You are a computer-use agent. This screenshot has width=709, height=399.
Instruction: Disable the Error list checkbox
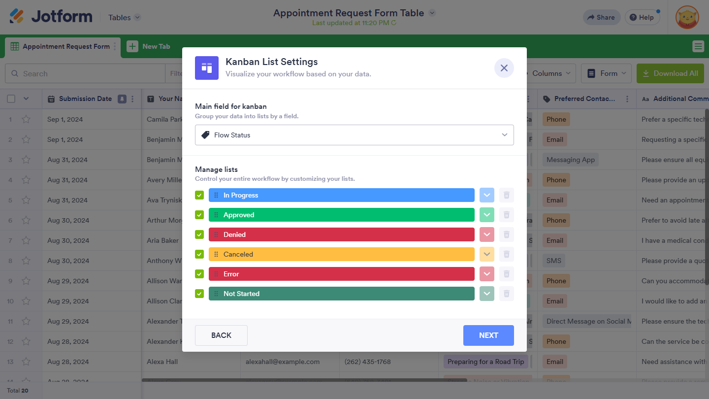[x=199, y=274]
